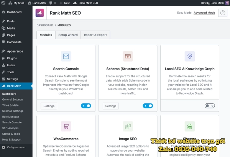Select the Modules tab

coord(46,35)
